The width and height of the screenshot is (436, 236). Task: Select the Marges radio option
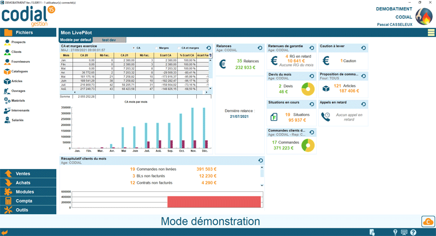pyautogui.click(x=156, y=48)
